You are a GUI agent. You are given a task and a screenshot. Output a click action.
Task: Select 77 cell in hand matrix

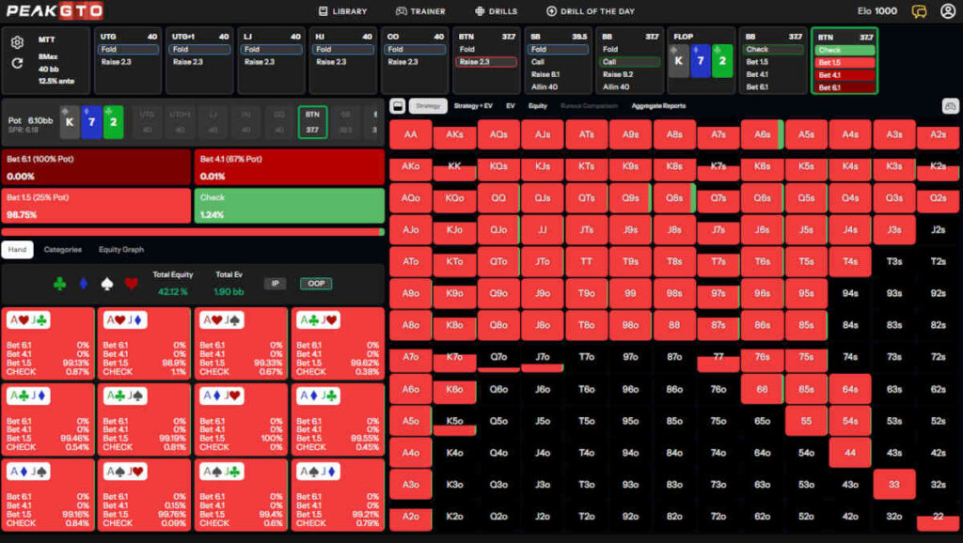point(718,357)
